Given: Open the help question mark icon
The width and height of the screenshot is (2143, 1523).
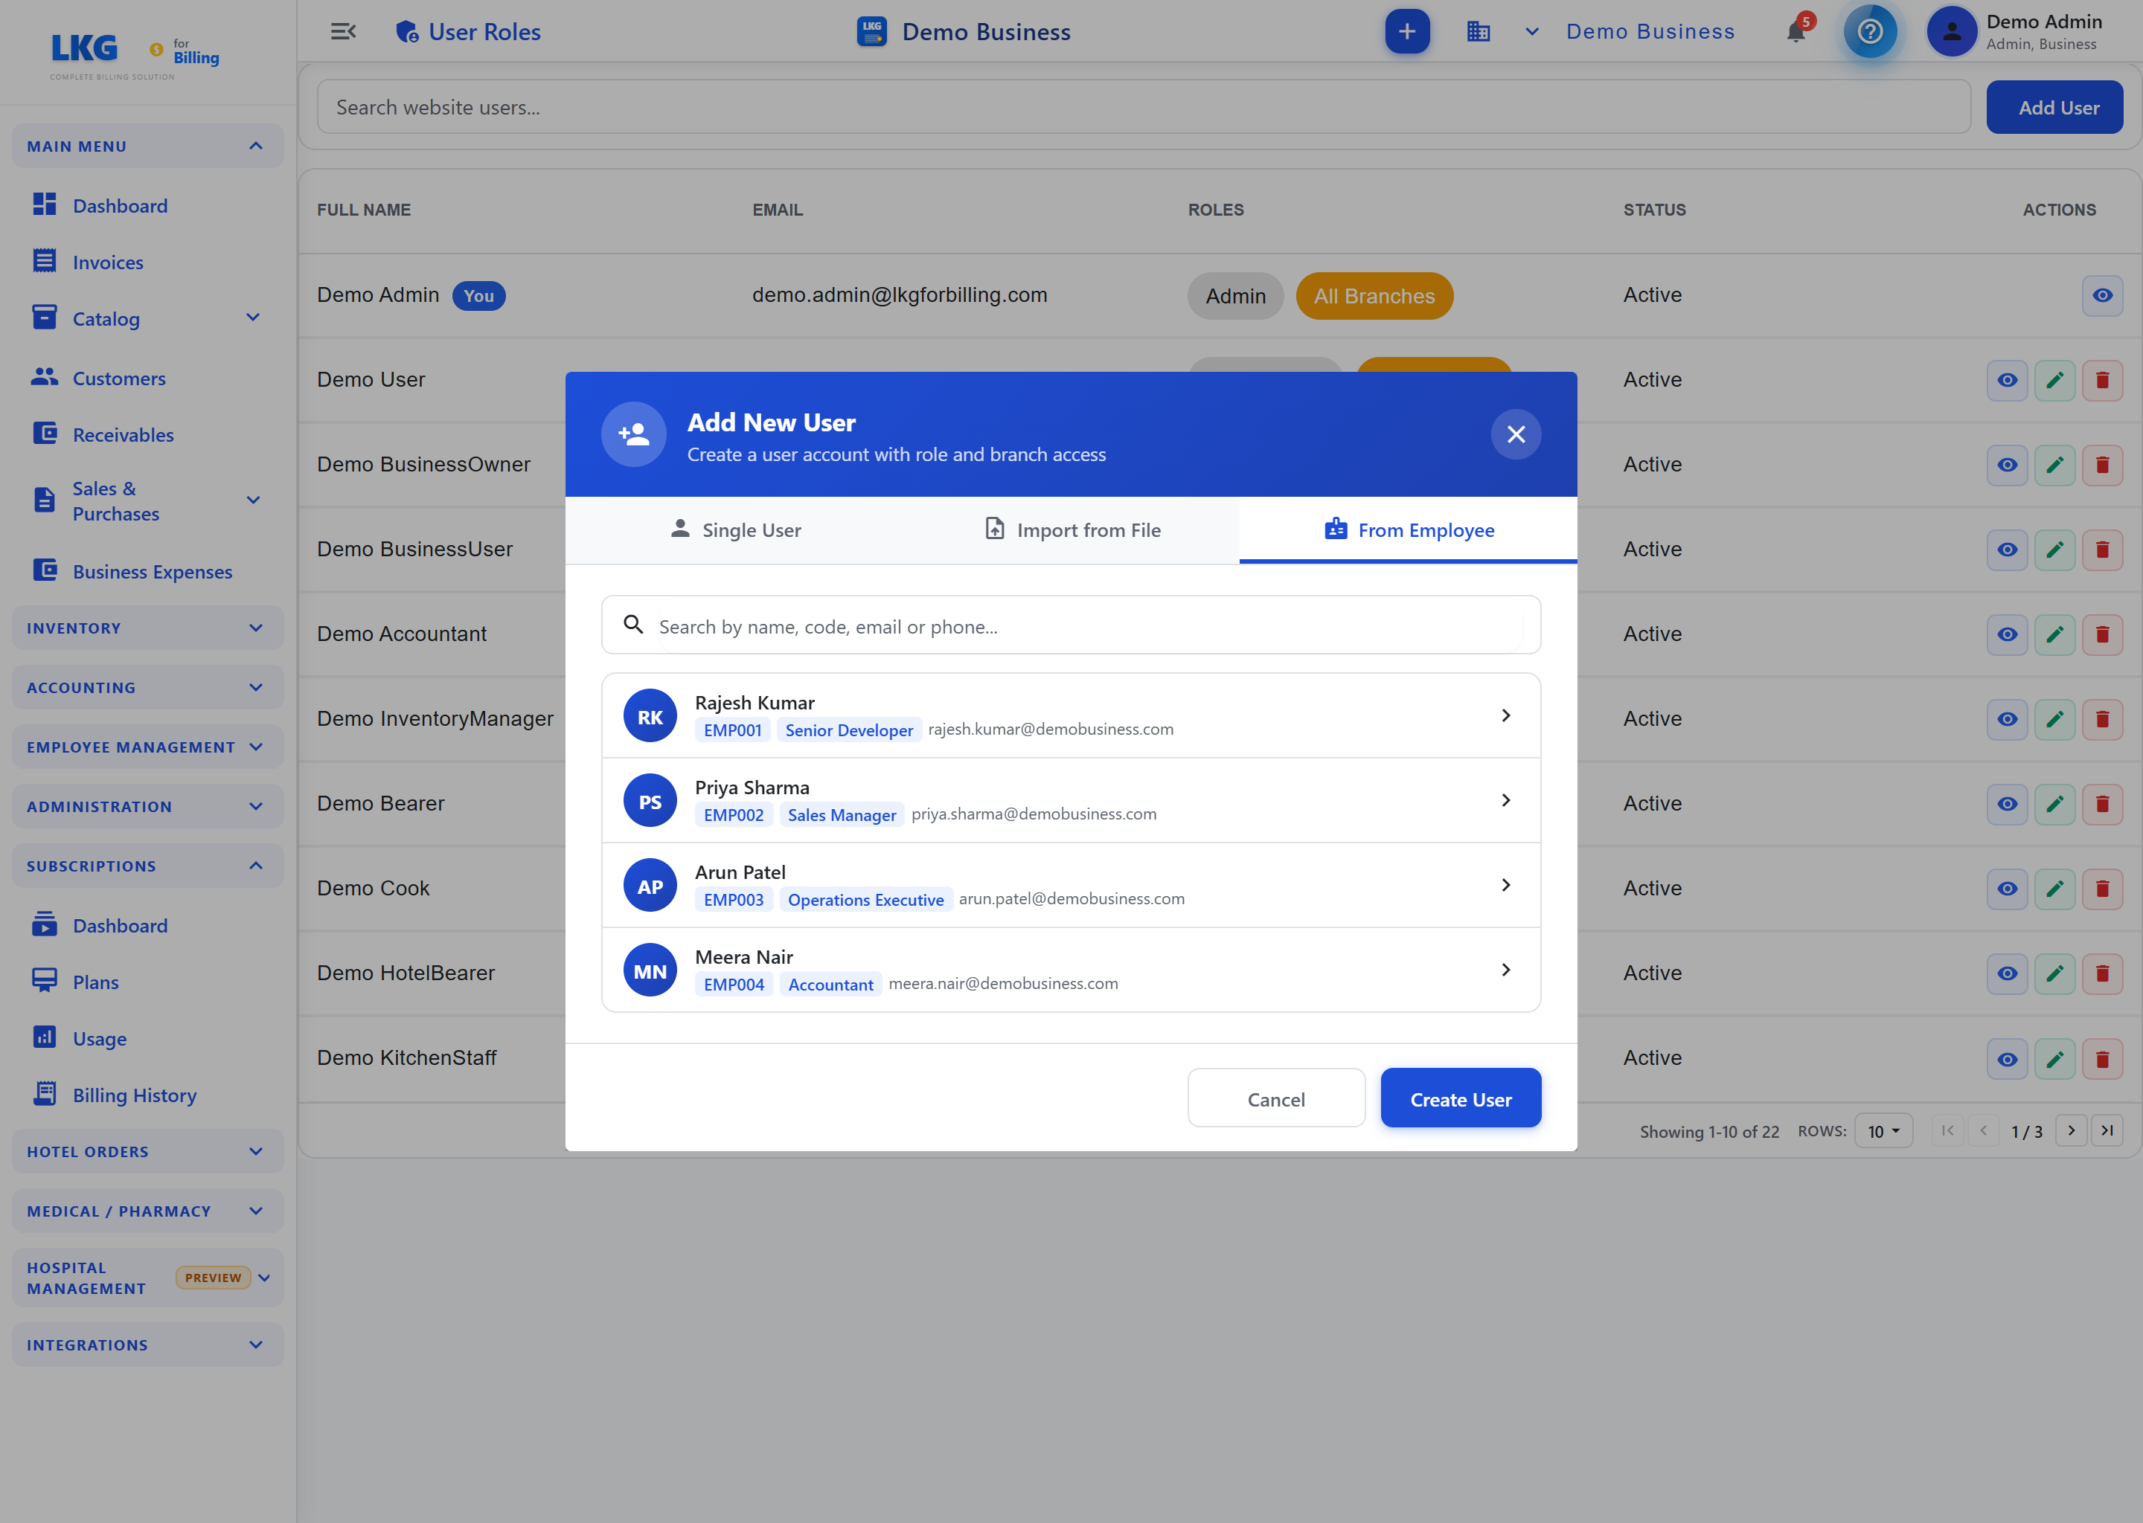Looking at the screenshot, I should tap(1870, 32).
